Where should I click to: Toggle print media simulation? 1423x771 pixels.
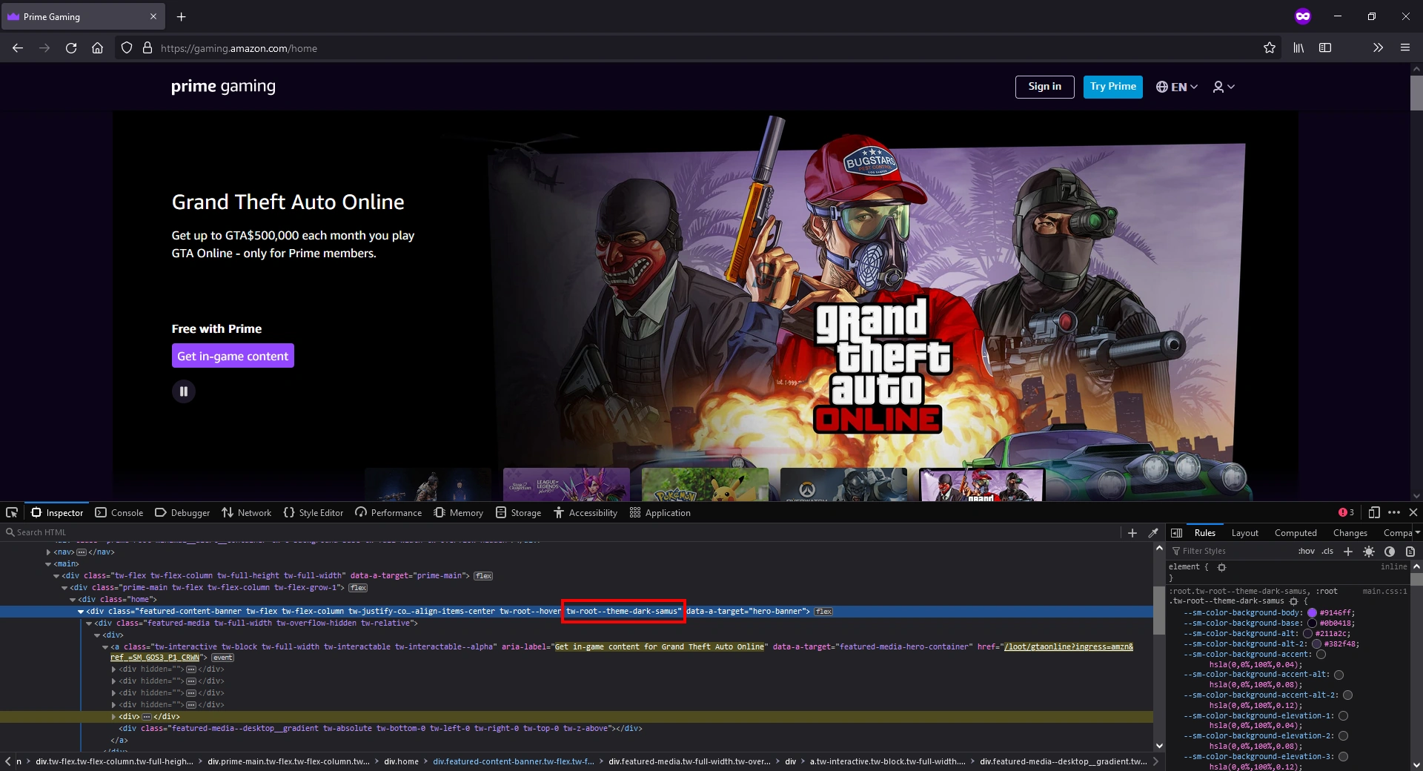[x=1410, y=551]
